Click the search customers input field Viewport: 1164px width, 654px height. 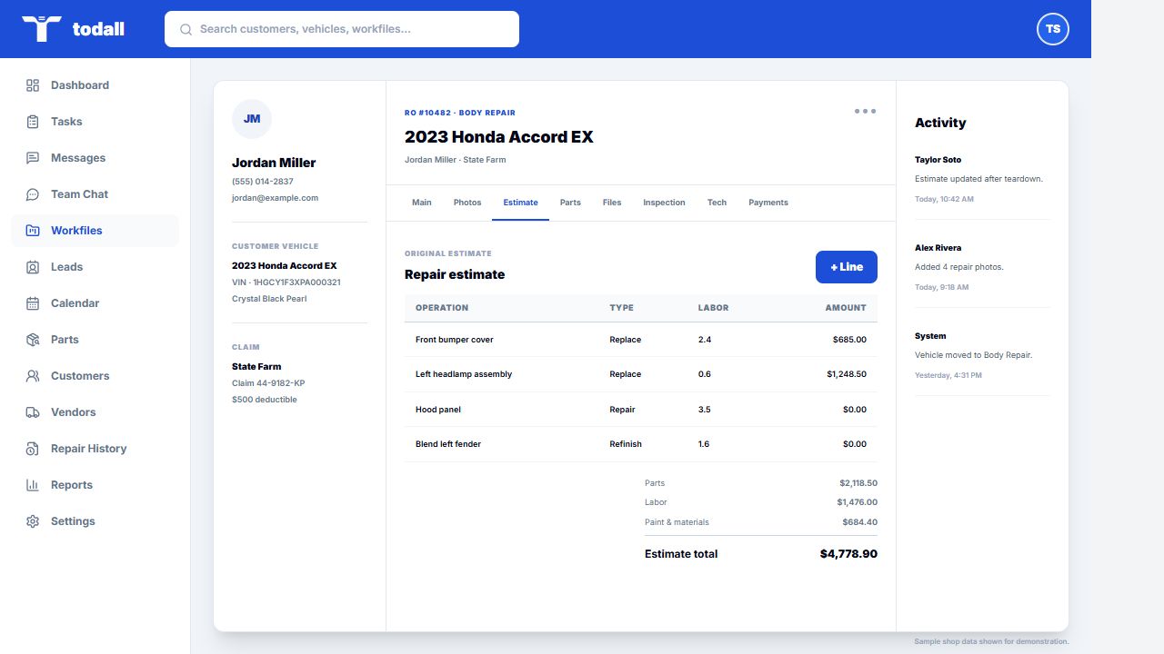pos(342,29)
